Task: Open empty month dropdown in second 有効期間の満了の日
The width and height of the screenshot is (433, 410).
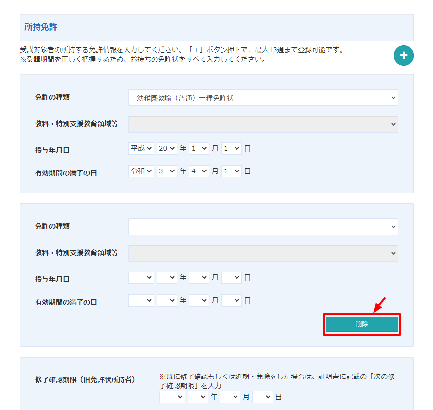Action: (x=199, y=300)
